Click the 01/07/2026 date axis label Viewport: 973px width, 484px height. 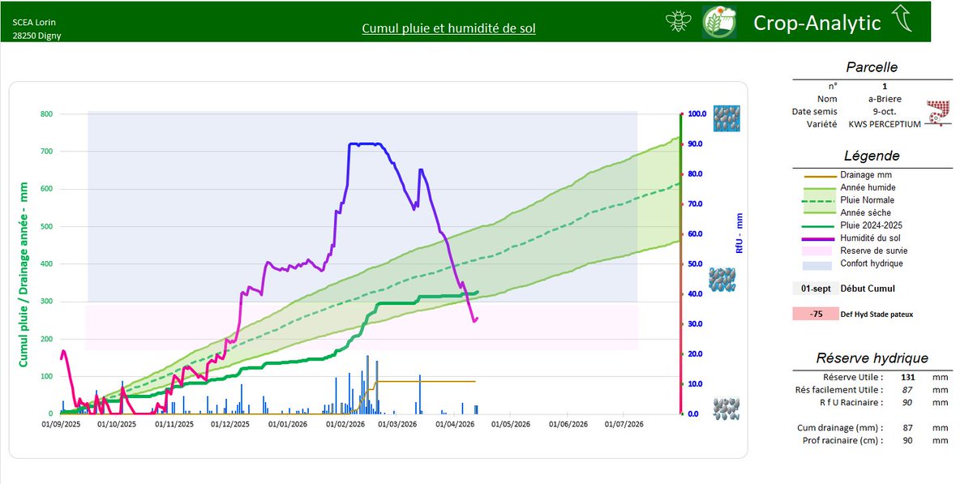pyautogui.click(x=624, y=423)
